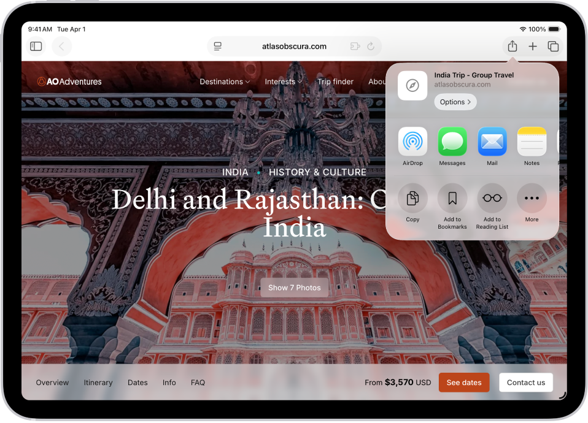The height and width of the screenshot is (423, 588).
Task: Show all open tabs
Action: click(x=552, y=46)
